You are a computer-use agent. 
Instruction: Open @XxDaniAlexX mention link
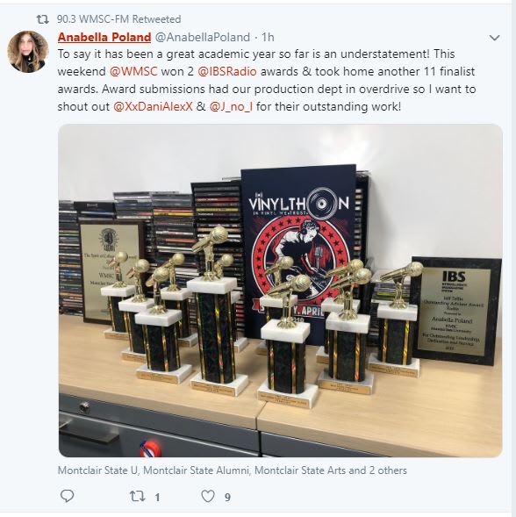153,106
